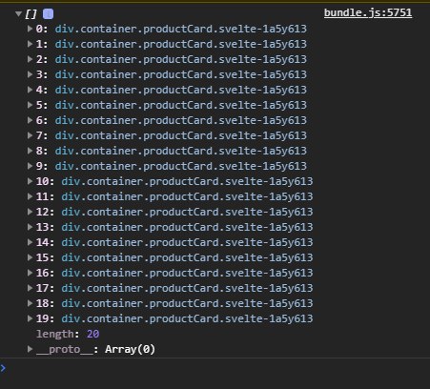Expand array entry 5 triangle
Viewport: 430px width, 389px height.
tap(30, 105)
